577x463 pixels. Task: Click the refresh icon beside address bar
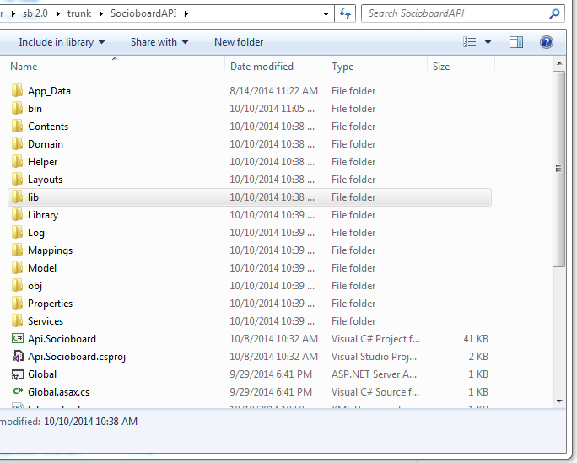pyautogui.click(x=345, y=14)
